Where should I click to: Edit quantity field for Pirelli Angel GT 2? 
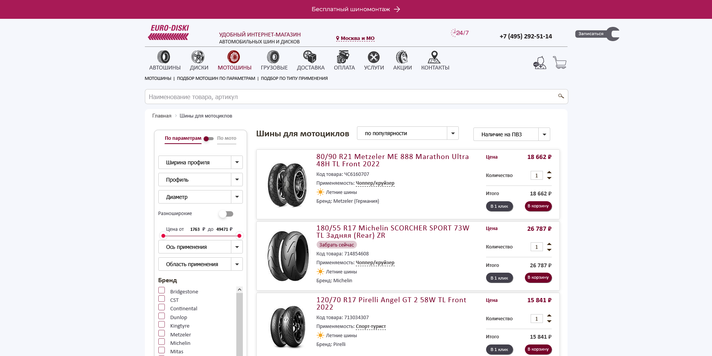[x=537, y=318]
